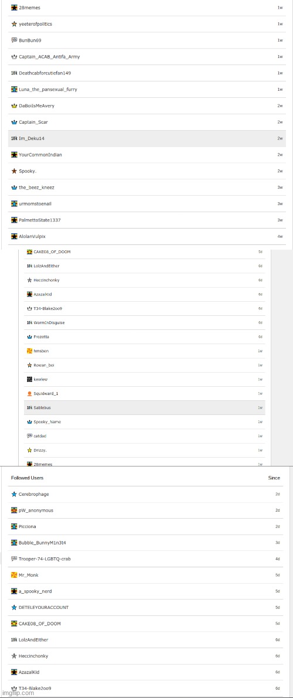Click the crown icon next to Captain_ACAB_Antifa_Army
The image size is (293, 698).
(x=14, y=56)
